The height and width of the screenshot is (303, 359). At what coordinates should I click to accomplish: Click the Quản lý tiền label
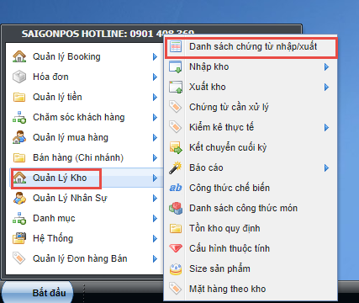(x=57, y=97)
